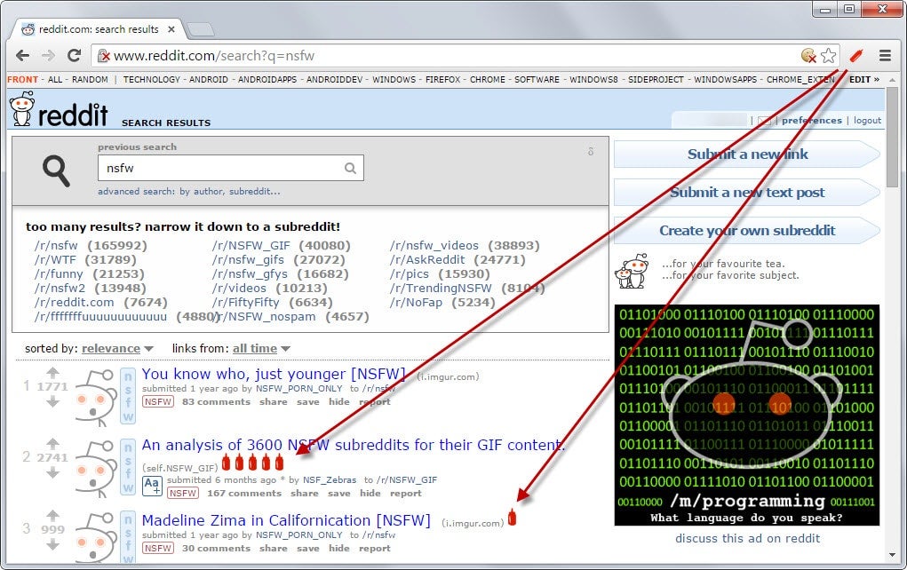Click the magnifier icon inside the search box

[x=351, y=168]
